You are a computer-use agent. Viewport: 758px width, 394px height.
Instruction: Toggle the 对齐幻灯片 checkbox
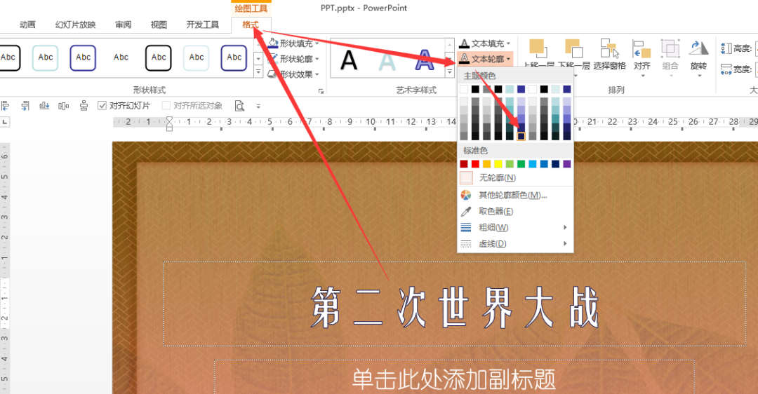click(102, 106)
